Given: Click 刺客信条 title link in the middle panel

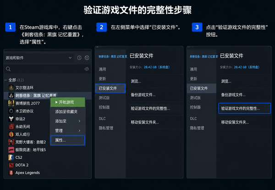Looking at the screenshot, I should [x=113, y=56].
